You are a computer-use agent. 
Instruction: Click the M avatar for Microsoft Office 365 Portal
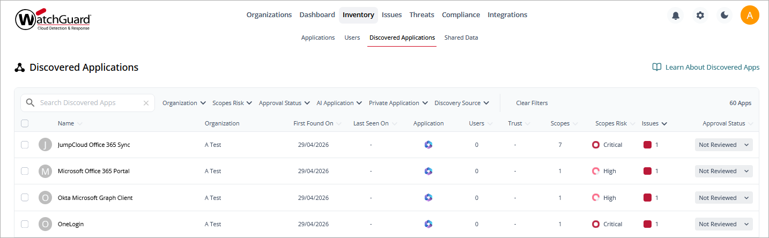[46, 171]
